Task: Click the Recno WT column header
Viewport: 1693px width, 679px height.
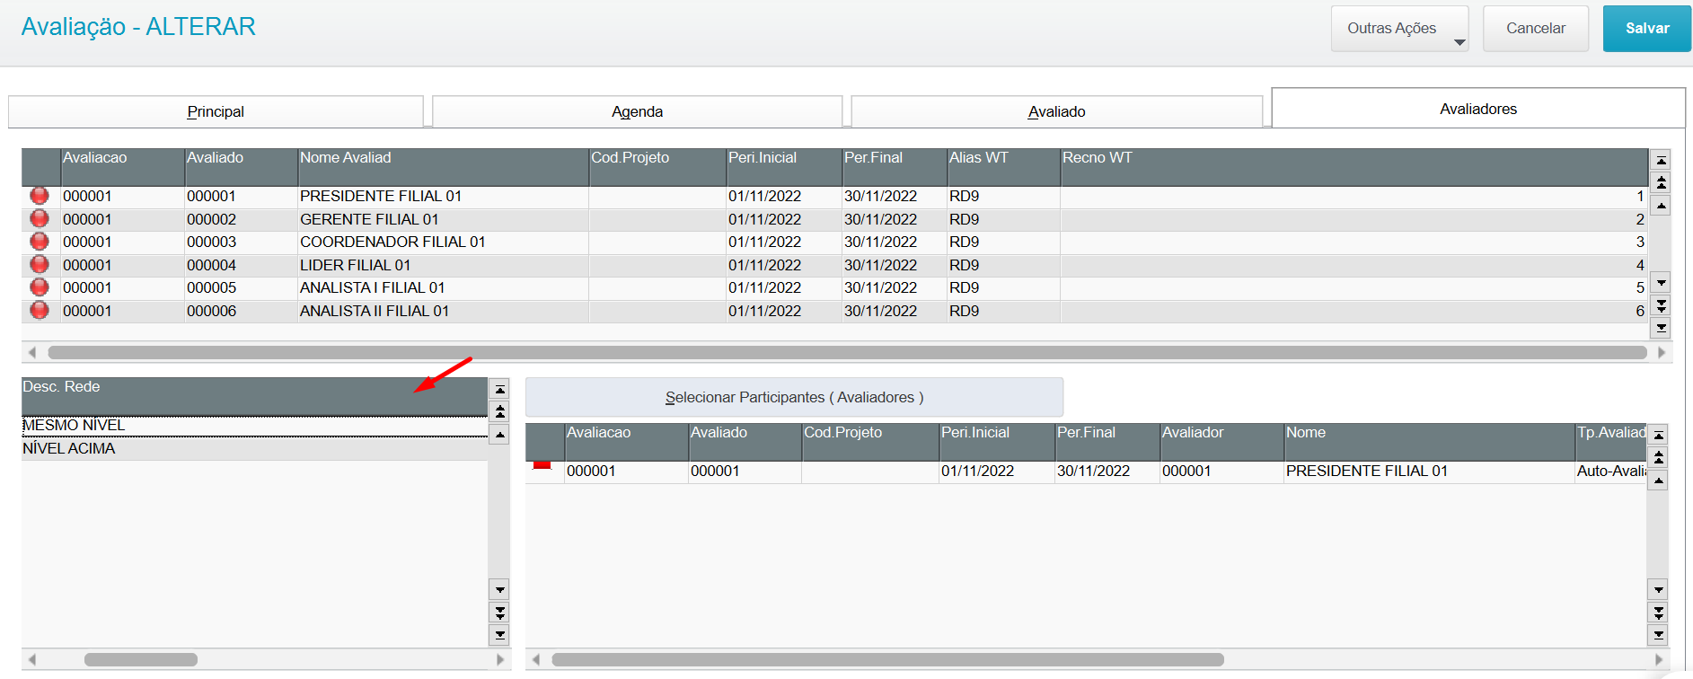Action: [x=1354, y=167]
